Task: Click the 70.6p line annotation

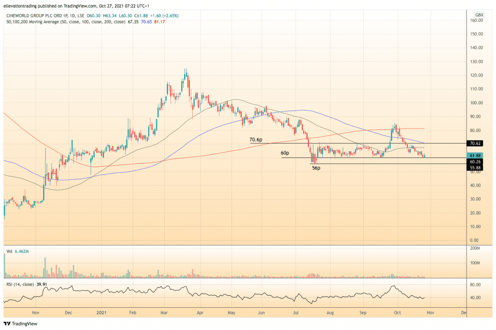Action: 256,140
